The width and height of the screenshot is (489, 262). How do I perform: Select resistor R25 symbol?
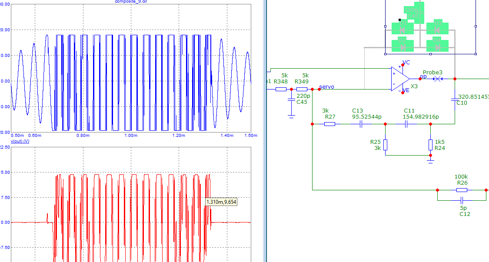(385, 145)
